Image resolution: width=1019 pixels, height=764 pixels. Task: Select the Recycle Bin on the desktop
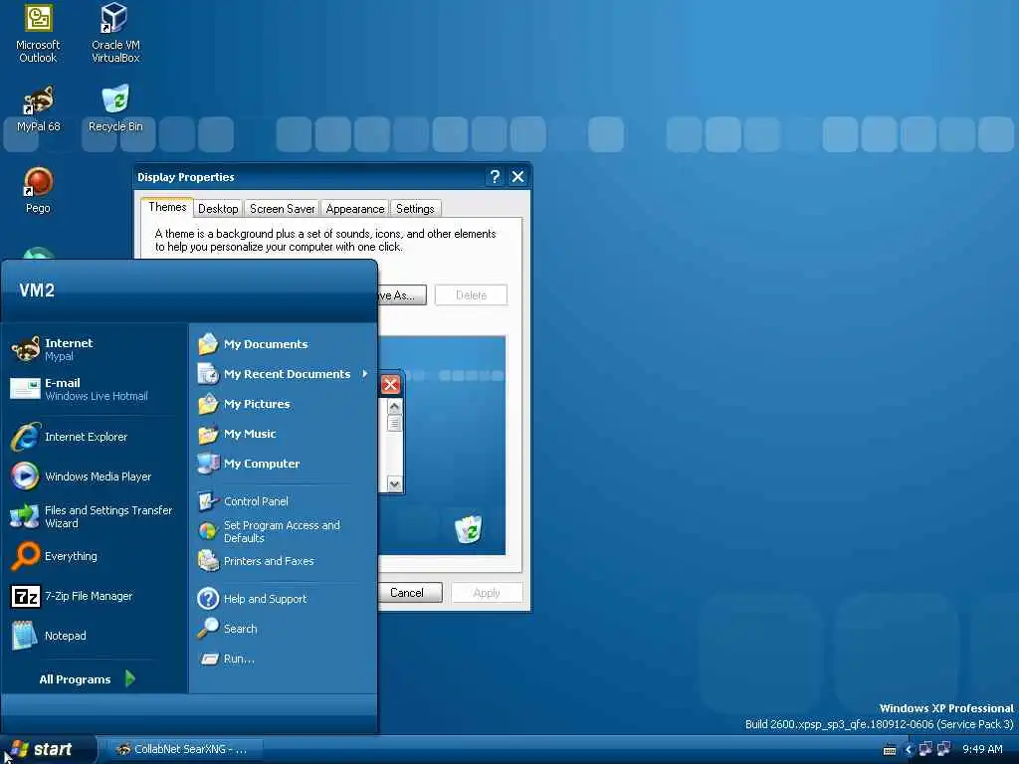[115, 109]
